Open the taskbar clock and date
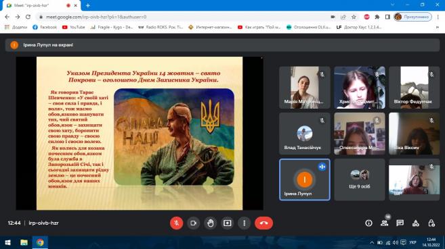Viewport: 445px width, 249px height. (431, 242)
